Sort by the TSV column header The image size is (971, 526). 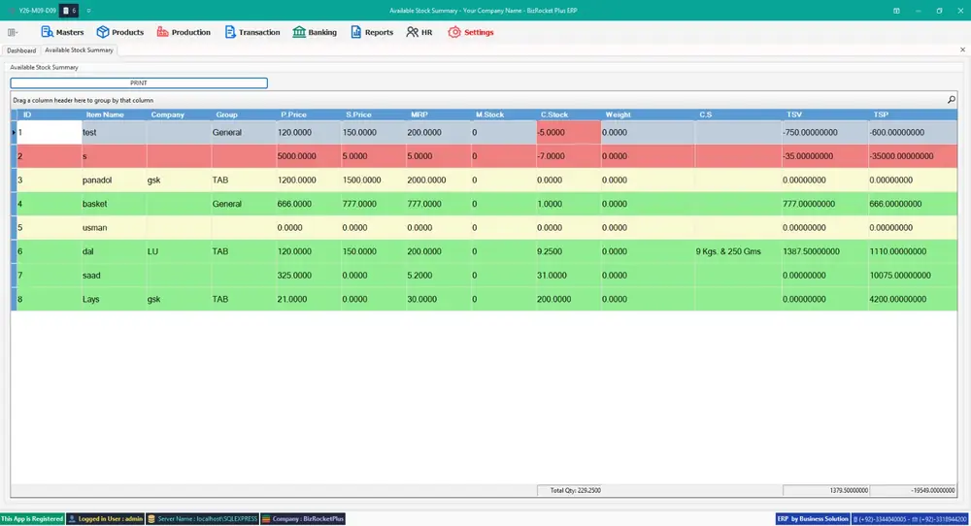824,115
